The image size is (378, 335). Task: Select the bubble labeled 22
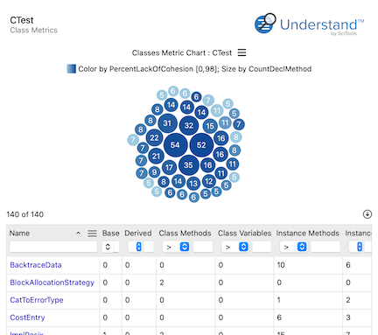tap(154, 137)
